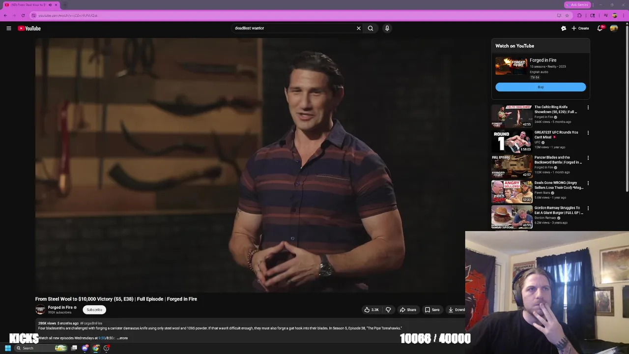Click the address bar URL

point(68,16)
